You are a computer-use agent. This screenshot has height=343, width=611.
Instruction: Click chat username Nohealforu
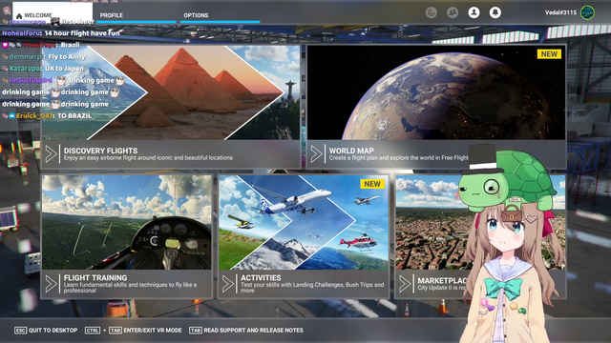tap(22, 33)
